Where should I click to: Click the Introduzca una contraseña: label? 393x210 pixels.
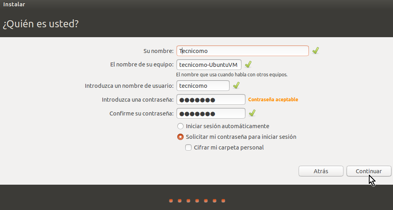[138, 100]
